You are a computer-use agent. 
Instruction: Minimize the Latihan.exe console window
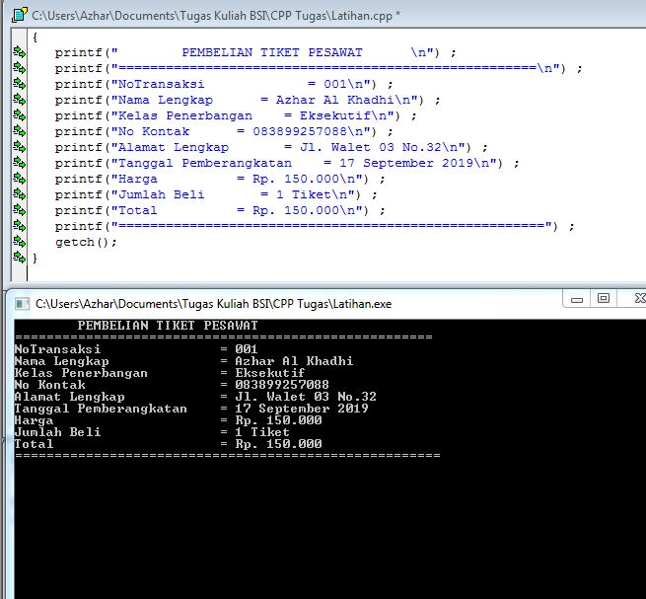(577, 299)
